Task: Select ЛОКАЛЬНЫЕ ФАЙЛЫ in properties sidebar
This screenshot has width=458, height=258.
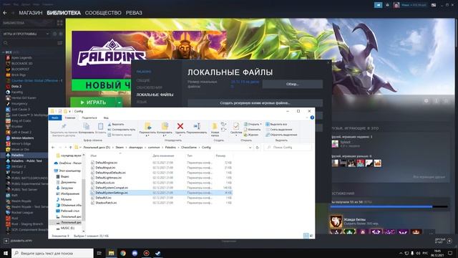Action: pos(155,95)
